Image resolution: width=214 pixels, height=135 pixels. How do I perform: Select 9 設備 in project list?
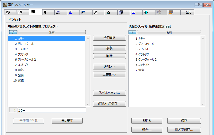[x=47, y=75]
